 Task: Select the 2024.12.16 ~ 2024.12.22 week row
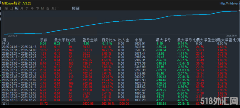click(120, 100)
